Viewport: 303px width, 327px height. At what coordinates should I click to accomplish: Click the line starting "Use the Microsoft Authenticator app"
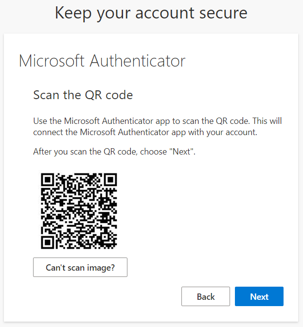158,121
